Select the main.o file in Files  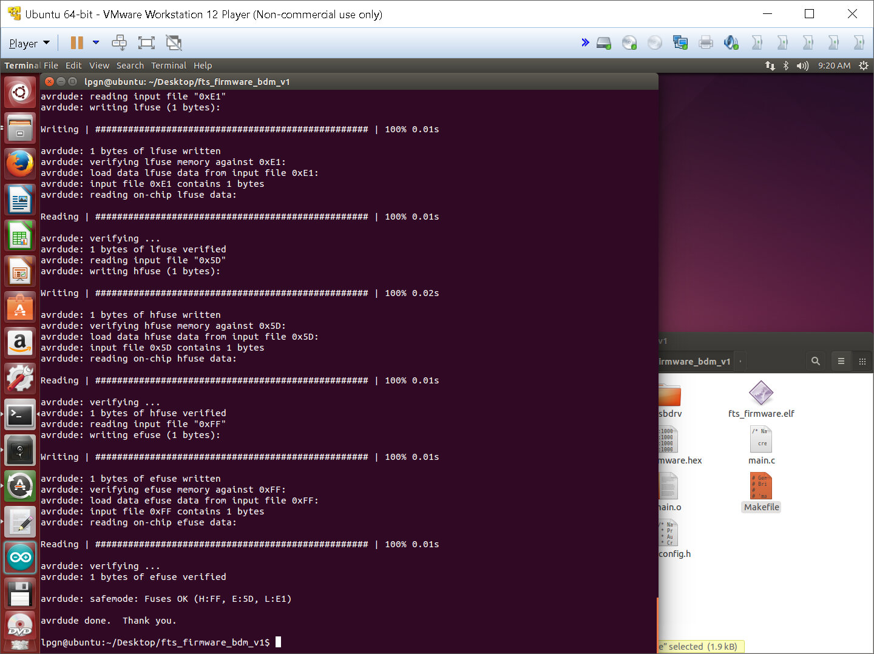click(670, 493)
